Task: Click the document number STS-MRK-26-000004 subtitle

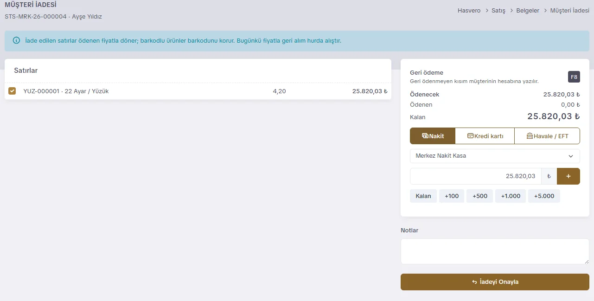Action: [36, 16]
